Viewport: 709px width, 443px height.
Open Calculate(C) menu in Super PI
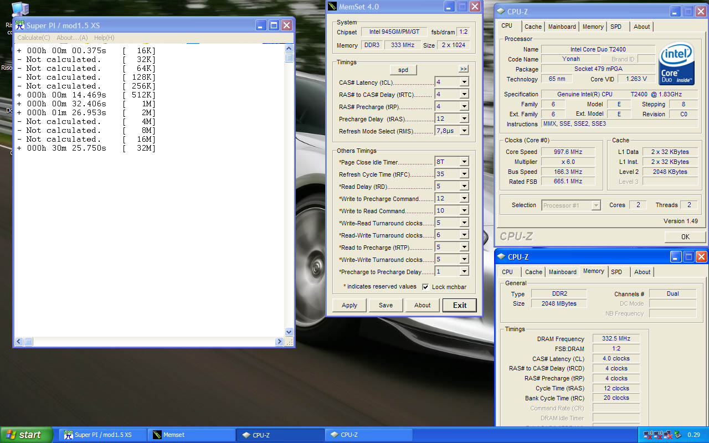(33, 38)
